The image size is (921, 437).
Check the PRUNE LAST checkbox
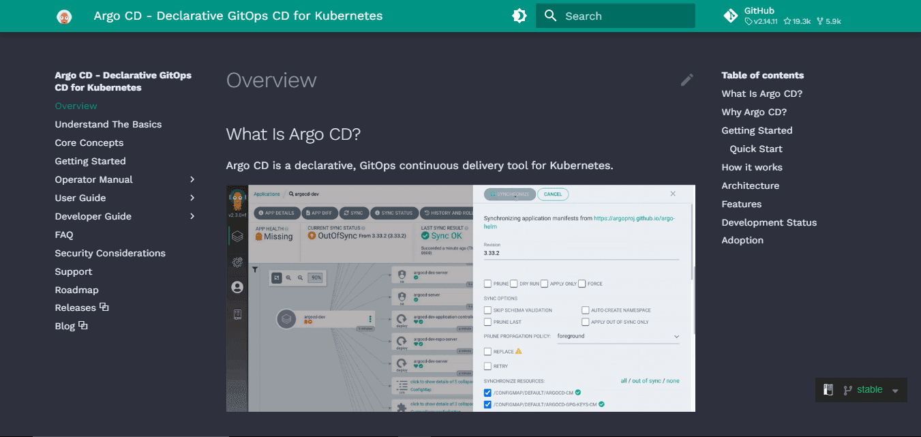point(487,322)
